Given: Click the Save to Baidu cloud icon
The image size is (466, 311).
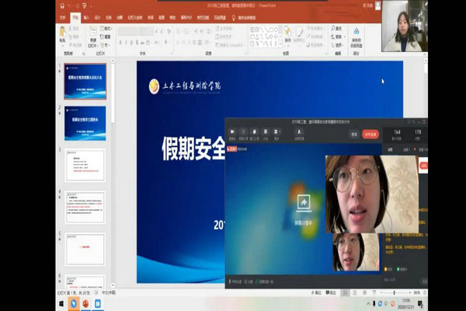Looking at the screenshot, I should [x=356, y=36].
